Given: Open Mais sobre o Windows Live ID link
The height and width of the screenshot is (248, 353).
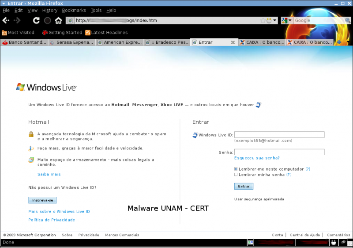Looking at the screenshot, I should pos(59,212).
